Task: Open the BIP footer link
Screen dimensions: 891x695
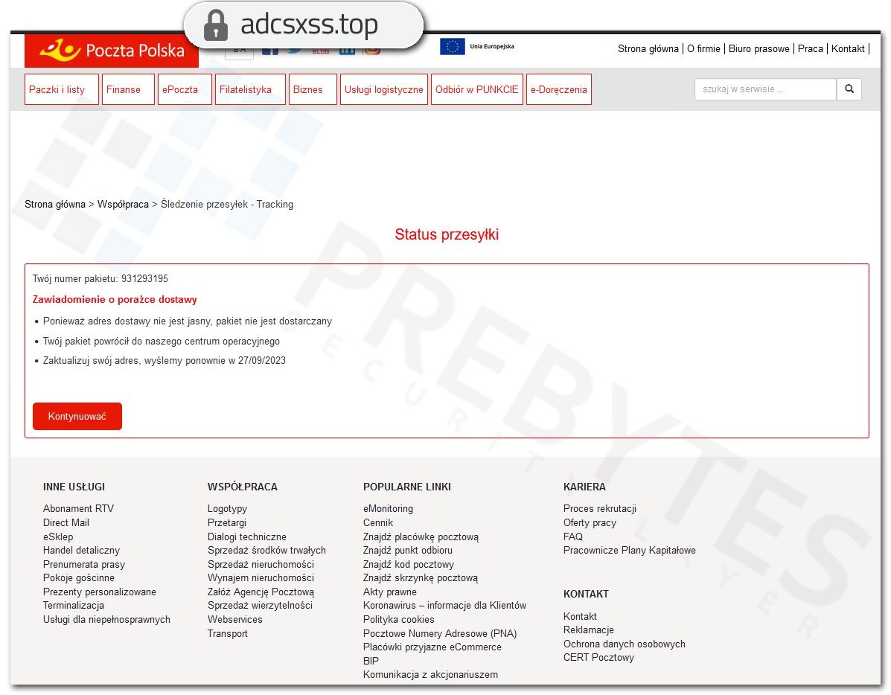Action: 371,662
